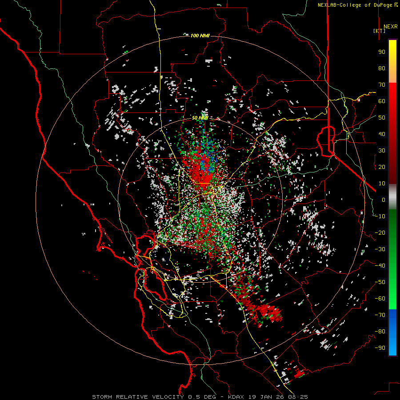The height and width of the screenshot is (400, 400).
Task: Click the NEXR label above the scale
Action: (x=390, y=27)
